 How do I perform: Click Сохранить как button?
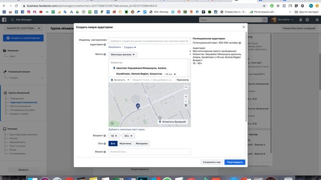pyautogui.click(x=212, y=162)
